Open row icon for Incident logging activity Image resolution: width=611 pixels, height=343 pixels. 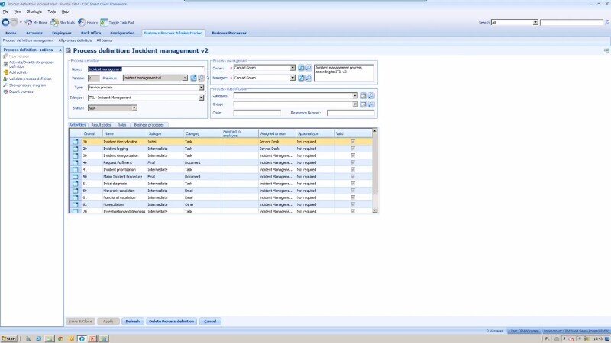(x=75, y=149)
